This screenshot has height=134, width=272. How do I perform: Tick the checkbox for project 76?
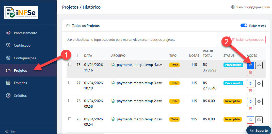point(70,101)
